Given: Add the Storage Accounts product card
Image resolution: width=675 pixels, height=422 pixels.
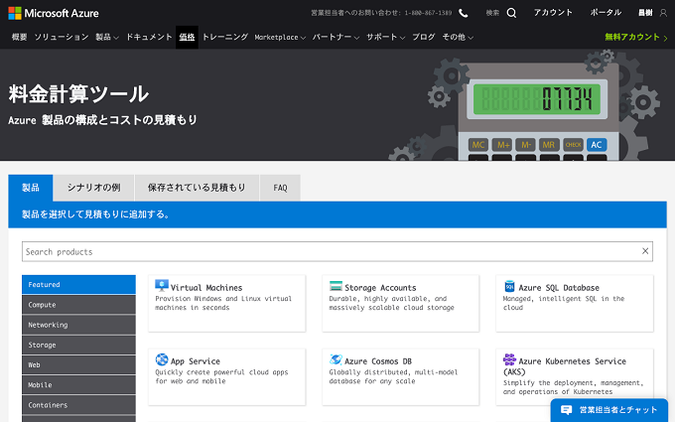Looking at the screenshot, I should click(x=401, y=304).
